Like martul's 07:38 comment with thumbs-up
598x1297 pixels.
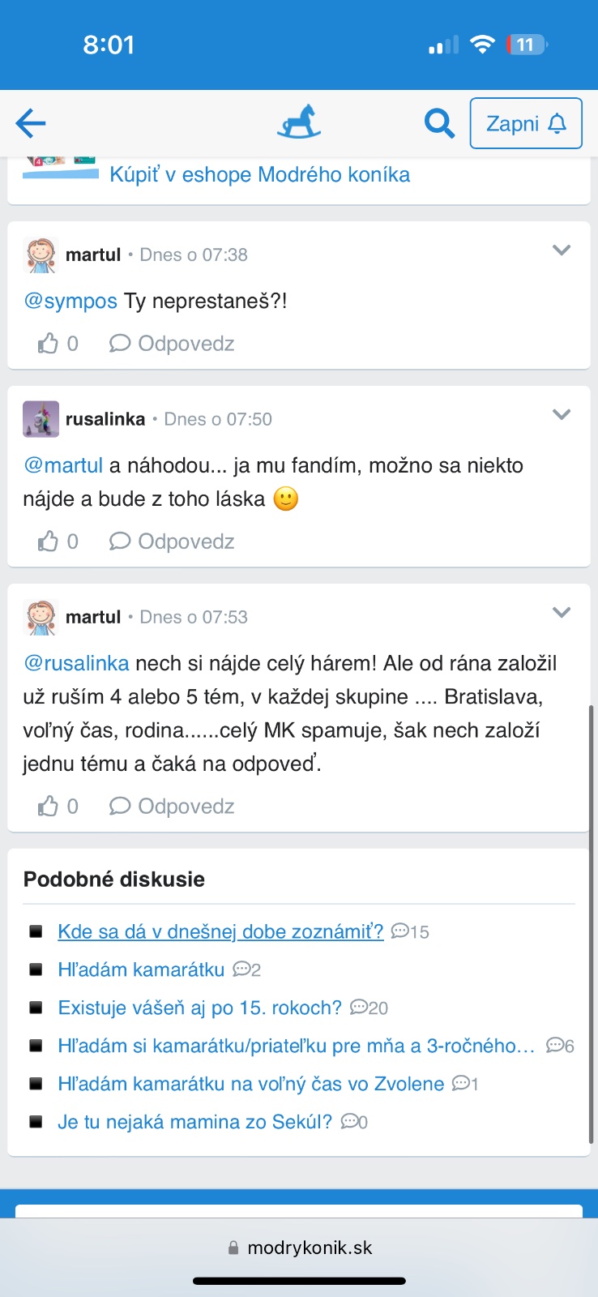click(x=49, y=344)
